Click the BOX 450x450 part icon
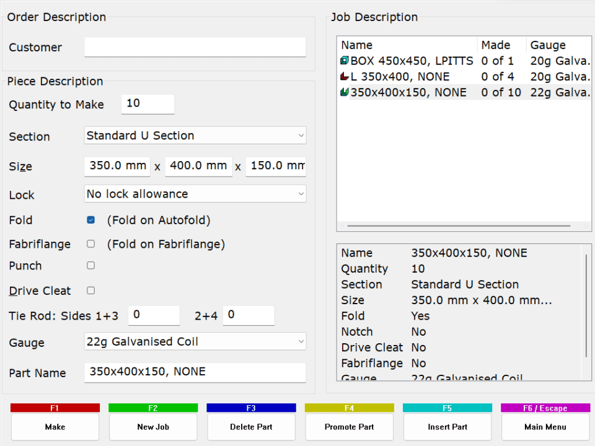 [345, 61]
